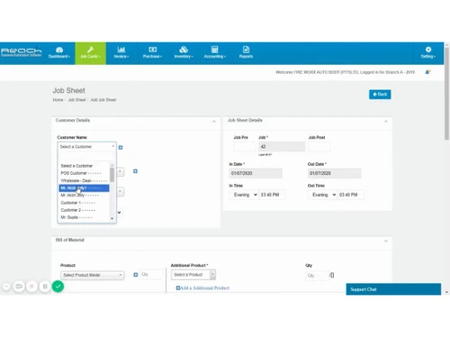
Task: Select POS Customer from list
Action: pyautogui.click(x=84, y=173)
